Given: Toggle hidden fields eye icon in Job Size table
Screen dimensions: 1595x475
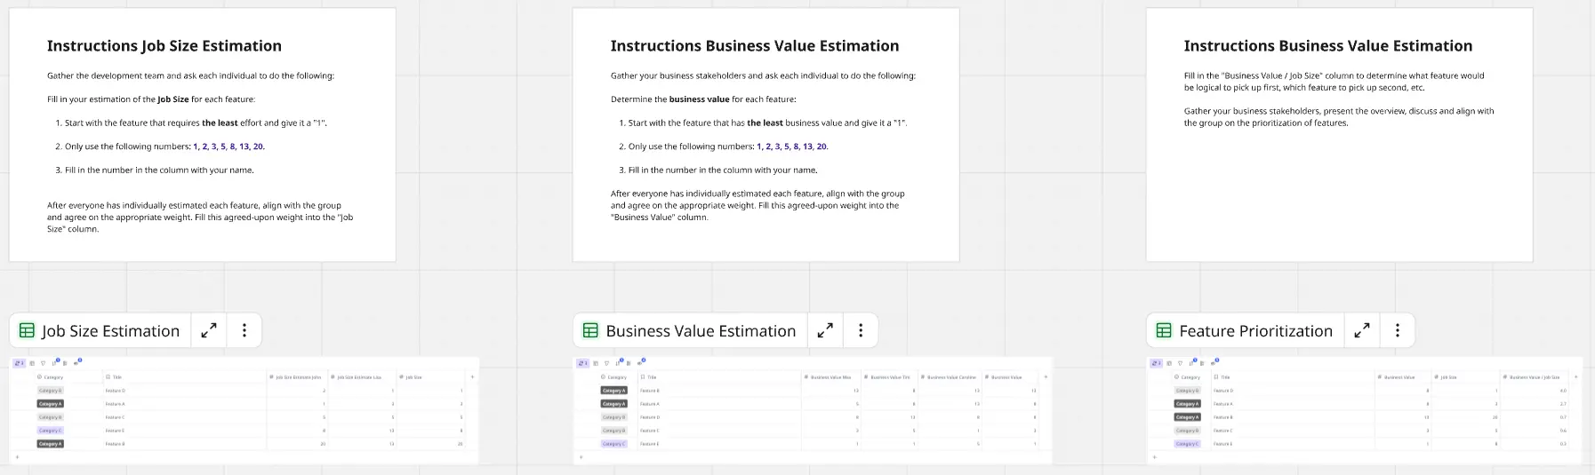Looking at the screenshot, I should [x=76, y=362].
